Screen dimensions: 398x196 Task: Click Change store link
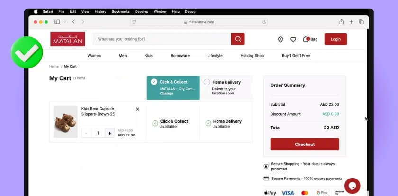pyautogui.click(x=166, y=94)
